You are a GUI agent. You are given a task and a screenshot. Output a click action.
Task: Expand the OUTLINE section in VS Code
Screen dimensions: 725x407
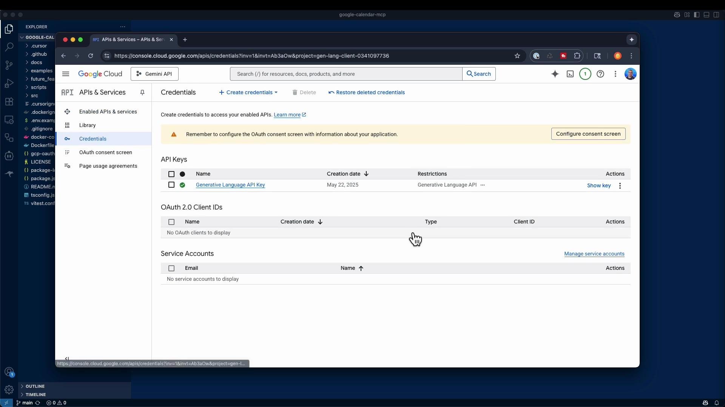pyautogui.click(x=35, y=386)
